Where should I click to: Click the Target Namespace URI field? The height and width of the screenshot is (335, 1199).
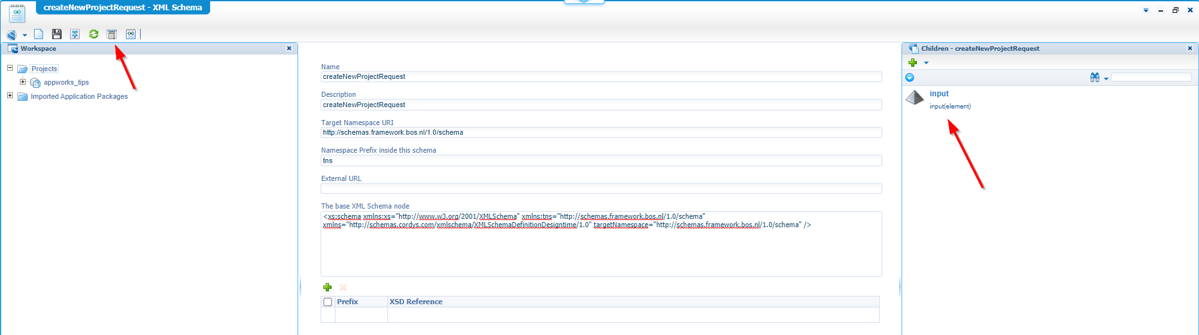coord(601,132)
